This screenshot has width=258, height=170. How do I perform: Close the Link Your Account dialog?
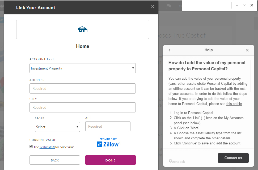click(153, 7)
